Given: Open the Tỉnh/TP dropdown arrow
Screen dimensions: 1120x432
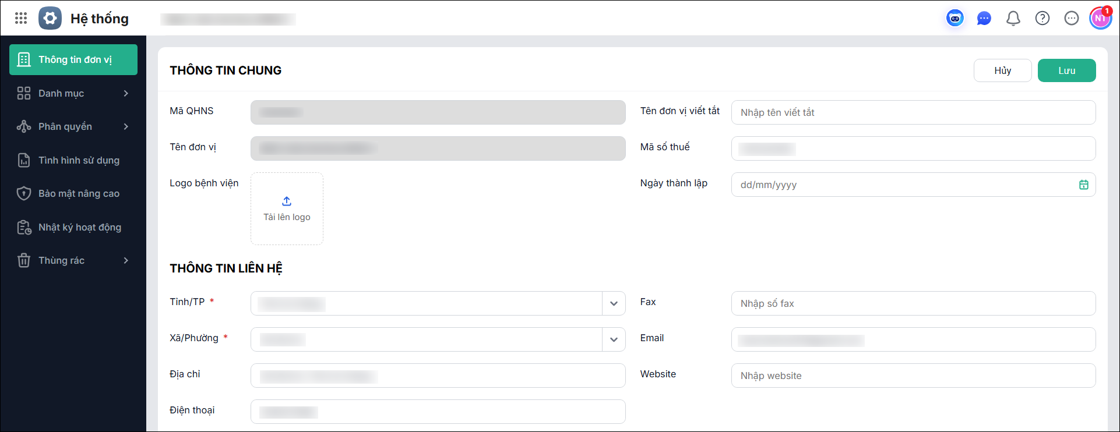Looking at the screenshot, I should tap(614, 303).
